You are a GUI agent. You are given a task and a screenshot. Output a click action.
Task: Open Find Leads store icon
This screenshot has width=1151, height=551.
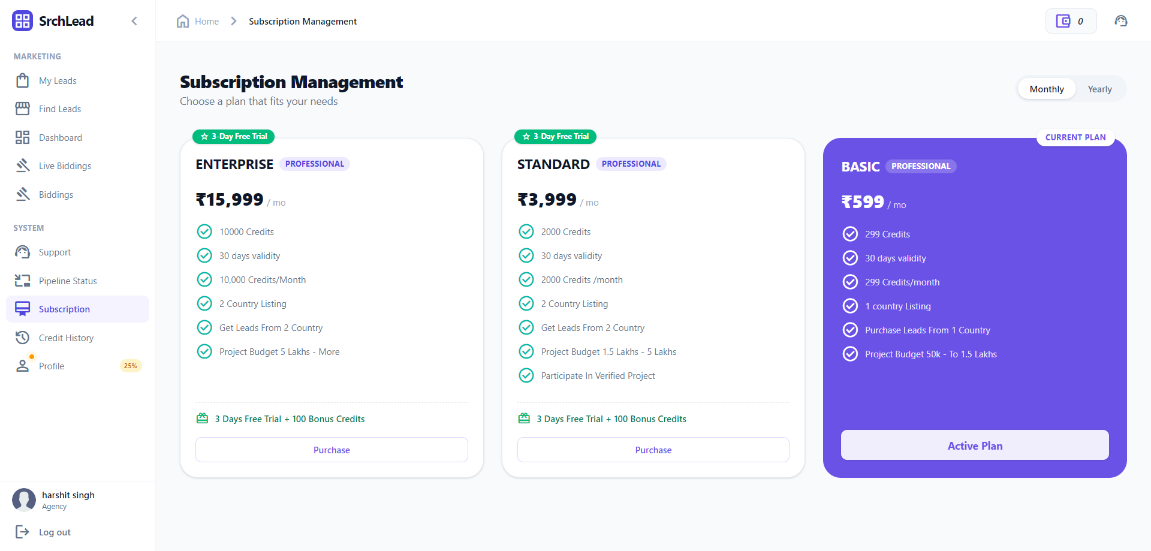23,109
